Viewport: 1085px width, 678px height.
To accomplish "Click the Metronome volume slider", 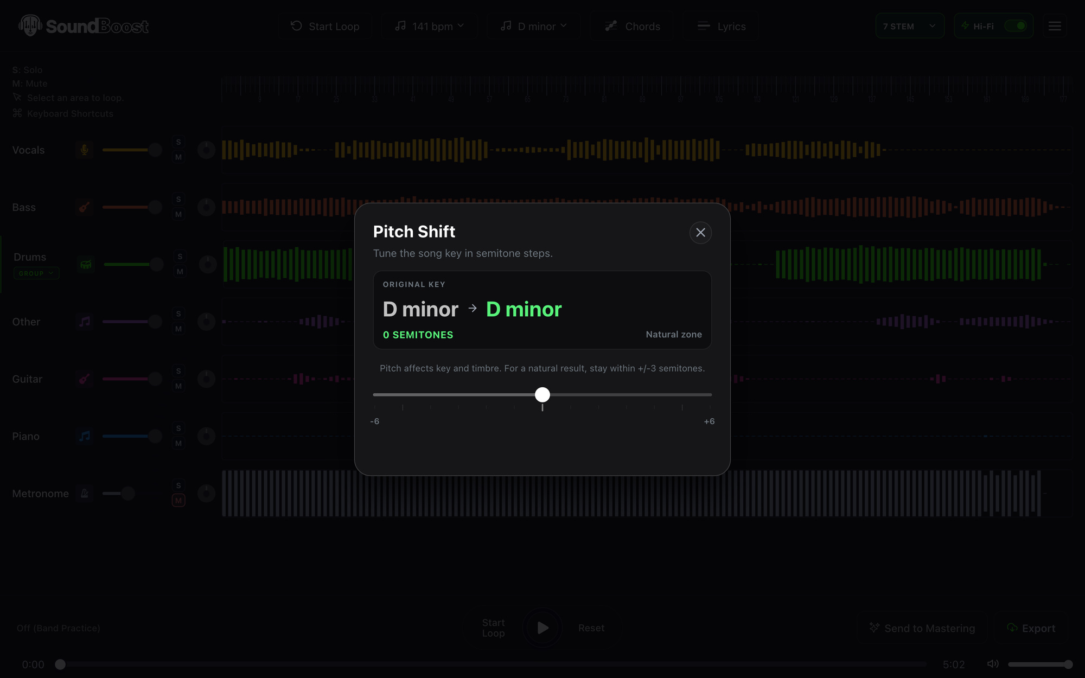I will tap(132, 494).
